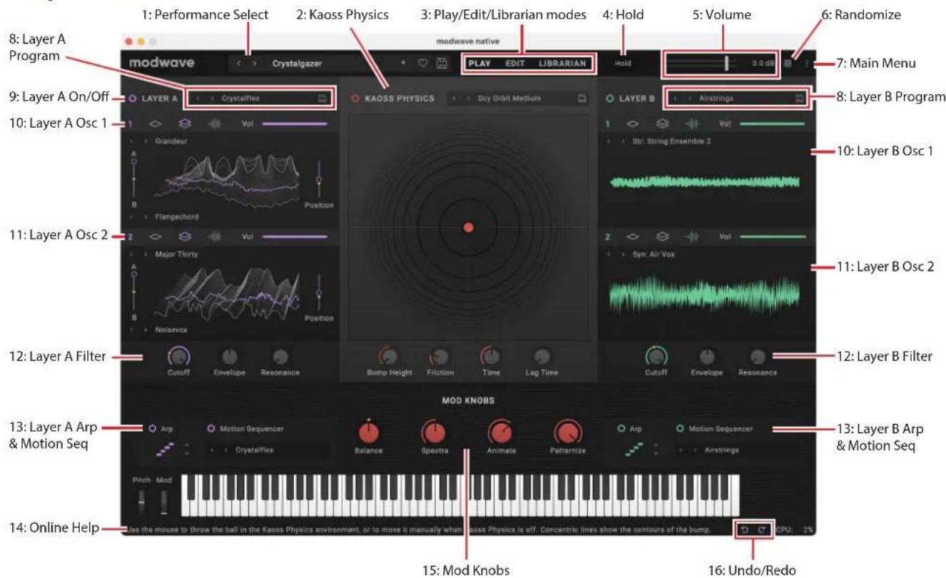Open the Crystalgazer performance selector
Viewport: 946px width, 578px height.
tap(297, 64)
